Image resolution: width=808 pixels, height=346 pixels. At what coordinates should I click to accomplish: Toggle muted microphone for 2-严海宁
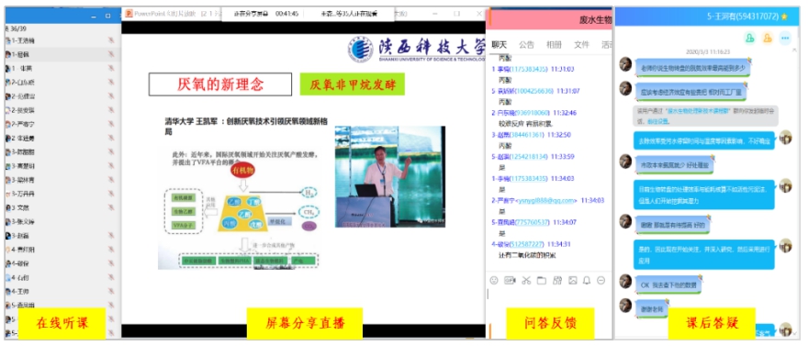(x=111, y=124)
